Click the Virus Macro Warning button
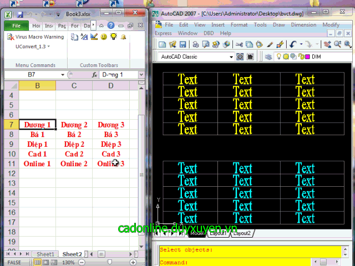 click(36, 37)
